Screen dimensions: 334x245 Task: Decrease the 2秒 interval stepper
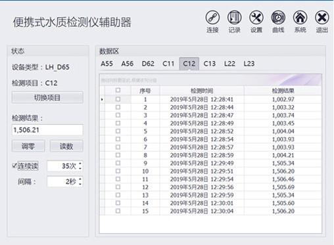(80, 184)
